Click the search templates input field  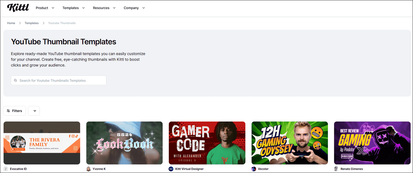(x=58, y=80)
